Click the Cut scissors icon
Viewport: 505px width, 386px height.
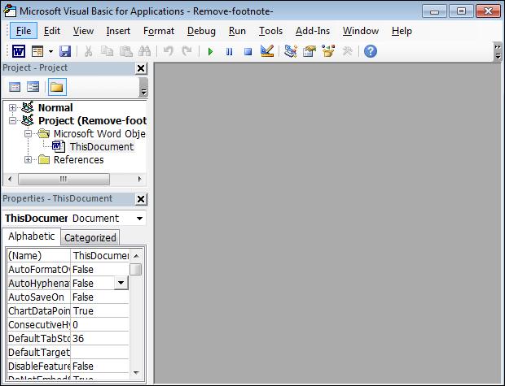coord(88,51)
